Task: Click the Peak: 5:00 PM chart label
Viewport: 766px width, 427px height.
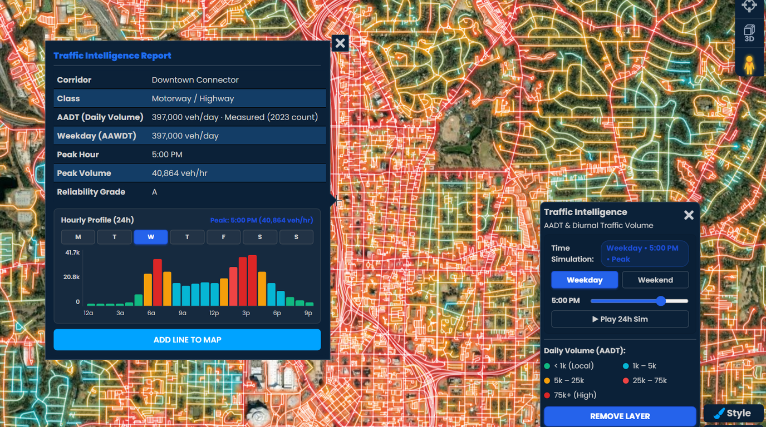Action: point(262,220)
